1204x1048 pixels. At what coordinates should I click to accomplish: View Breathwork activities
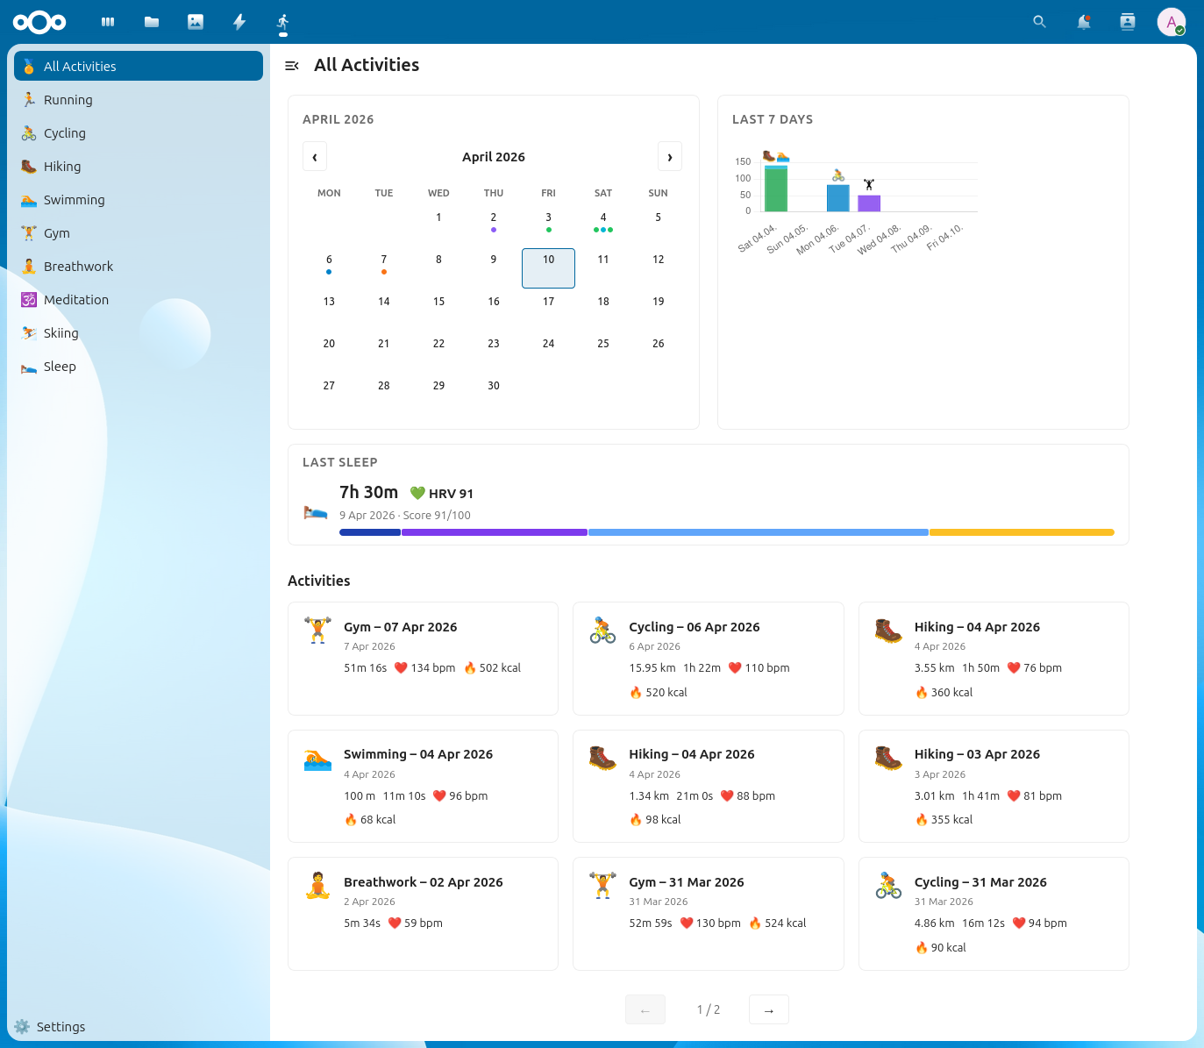click(78, 266)
